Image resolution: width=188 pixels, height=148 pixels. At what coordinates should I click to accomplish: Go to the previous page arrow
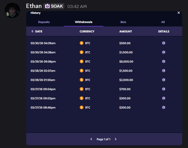click(91, 139)
